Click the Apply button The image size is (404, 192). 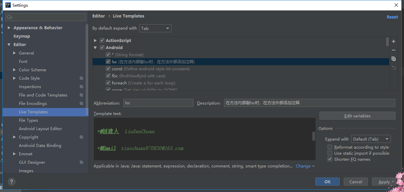(384, 182)
